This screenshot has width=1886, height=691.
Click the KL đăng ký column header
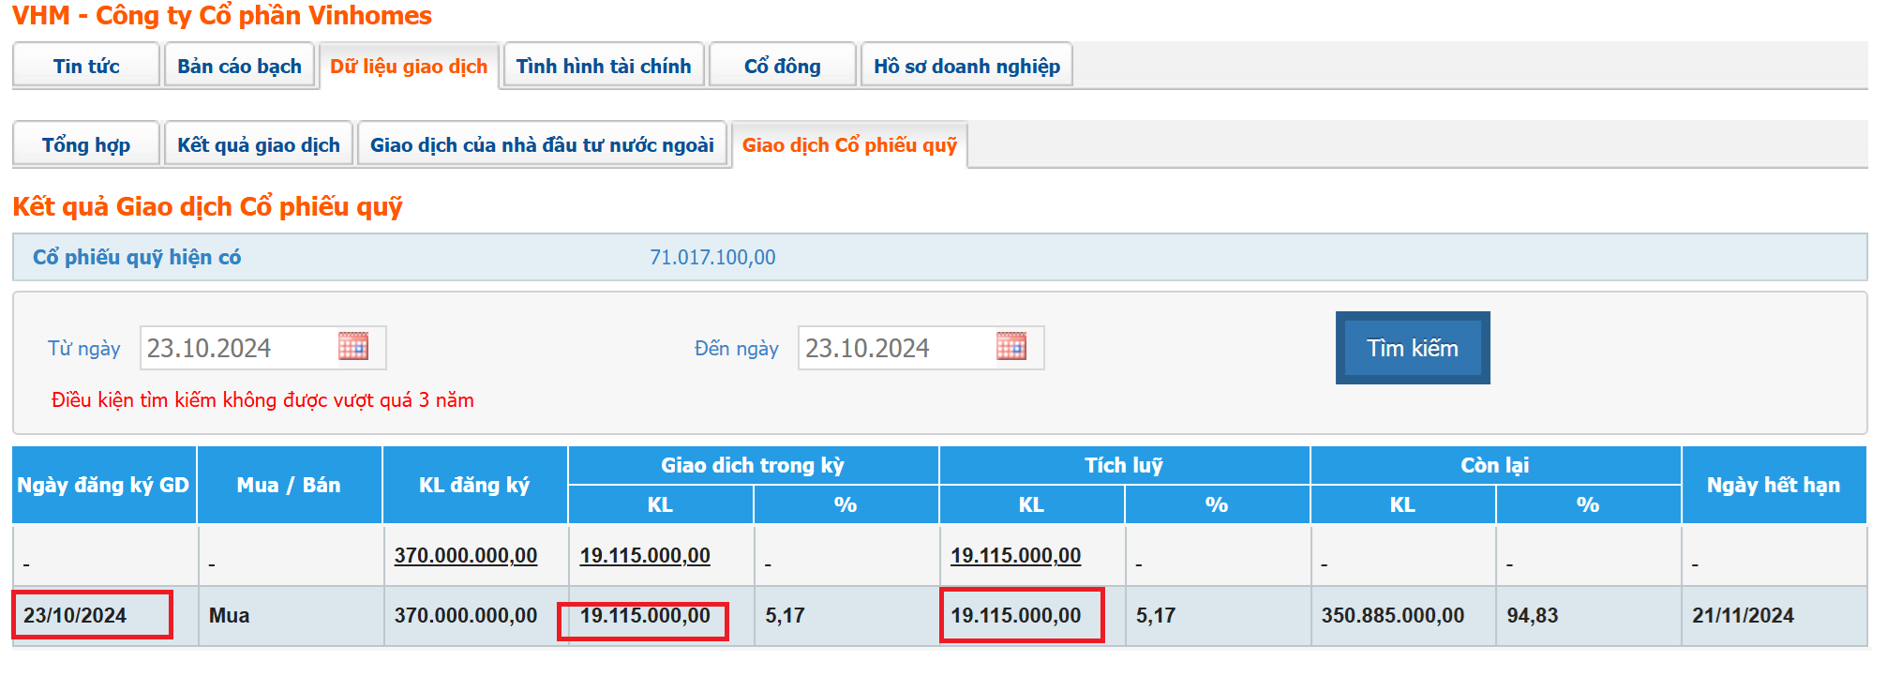point(474,485)
